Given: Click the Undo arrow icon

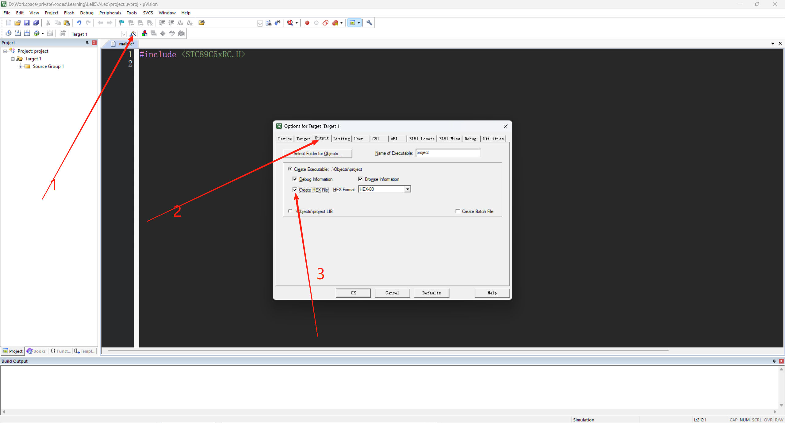Looking at the screenshot, I should (79, 23).
